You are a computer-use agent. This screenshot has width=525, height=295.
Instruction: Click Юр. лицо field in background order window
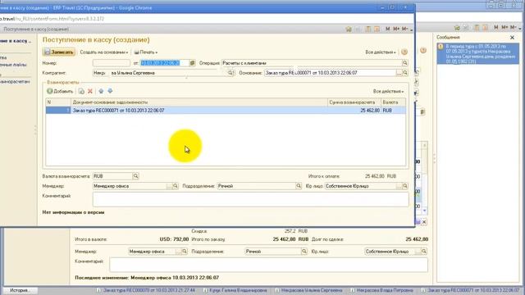point(390,252)
